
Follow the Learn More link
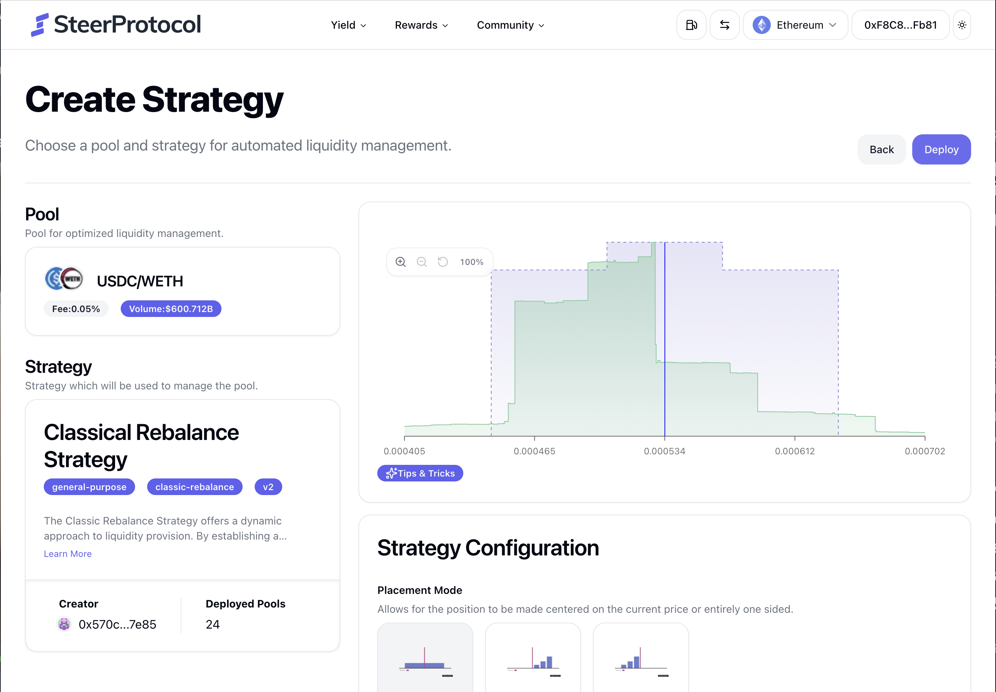click(x=68, y=554)
